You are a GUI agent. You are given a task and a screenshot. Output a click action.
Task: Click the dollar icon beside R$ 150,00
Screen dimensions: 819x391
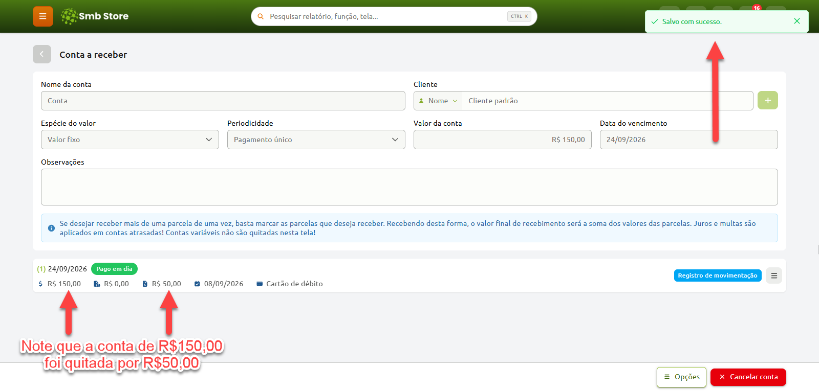tap(40, 284)
